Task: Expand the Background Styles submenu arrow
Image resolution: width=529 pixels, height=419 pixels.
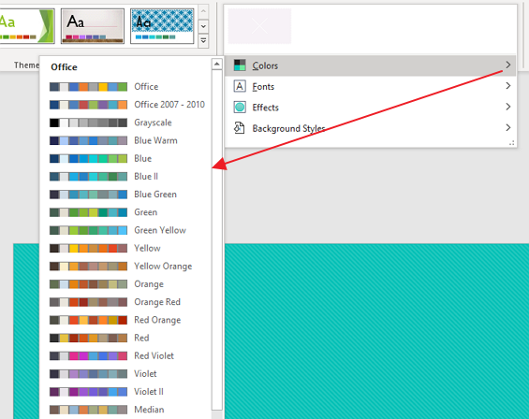Action: pos(508,128)
